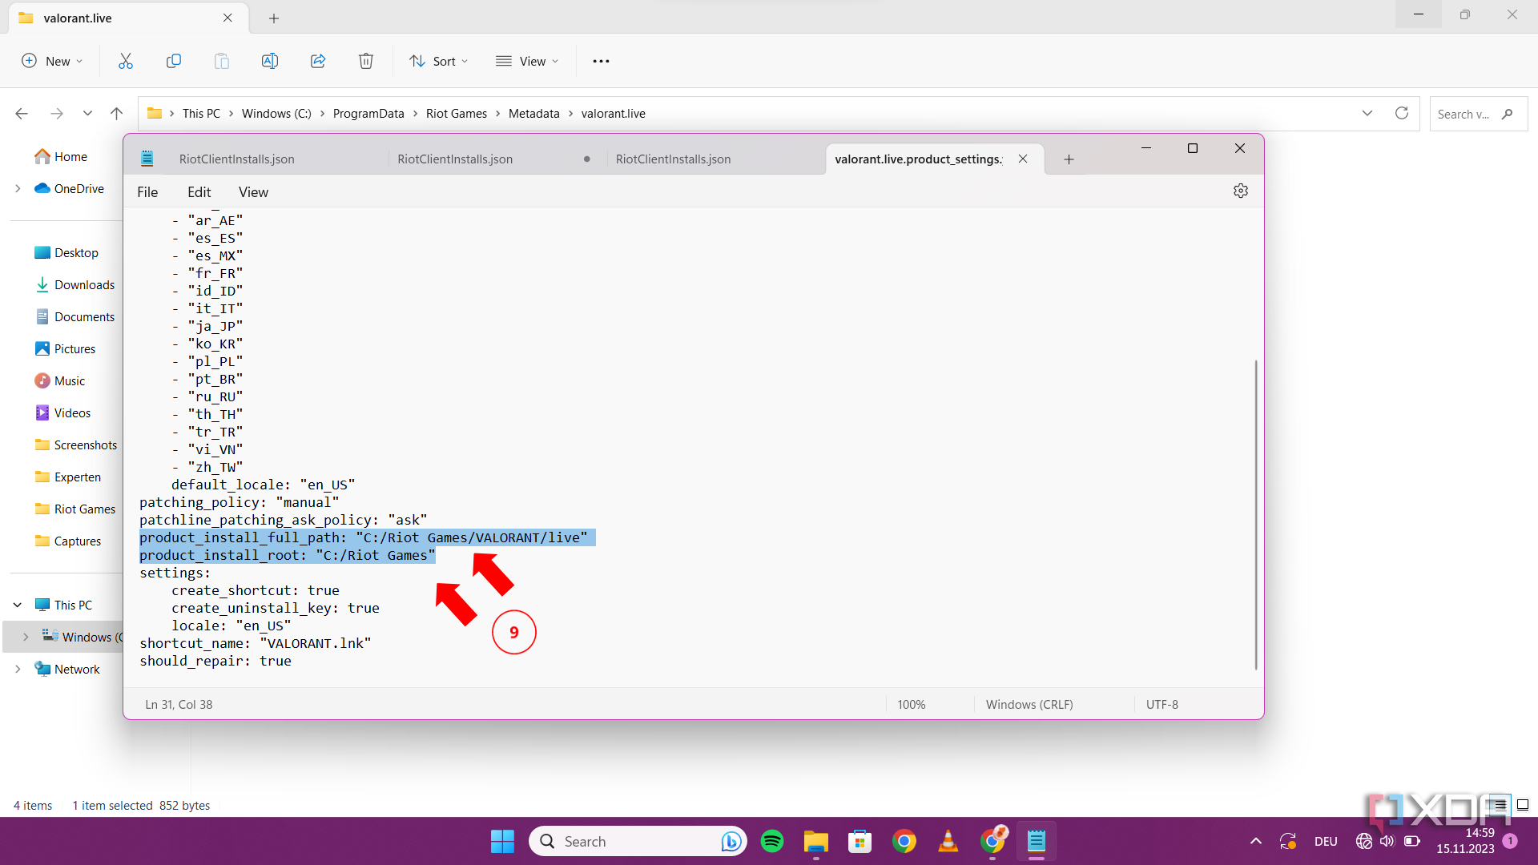The width and height of the screenshot is (1538, 865).
Task: Expand recent locations chevron
Action: (87, 114)
